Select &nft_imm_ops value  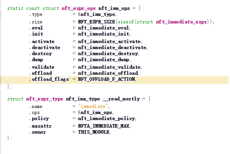pyautogui.click(x=95, y=112)
